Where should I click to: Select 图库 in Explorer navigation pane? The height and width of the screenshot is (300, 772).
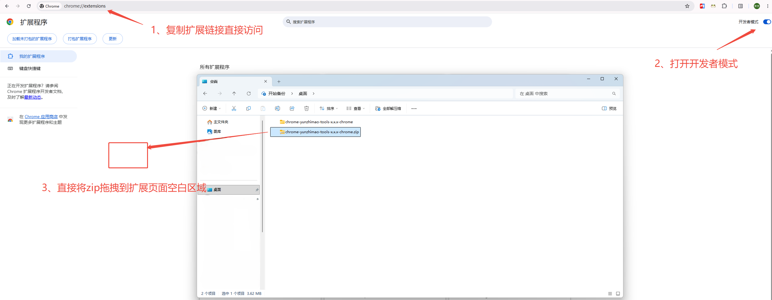214,131
